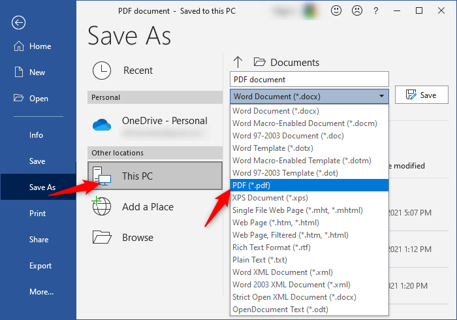Click Add a Place
457x320 pixels.
(155, 206)
